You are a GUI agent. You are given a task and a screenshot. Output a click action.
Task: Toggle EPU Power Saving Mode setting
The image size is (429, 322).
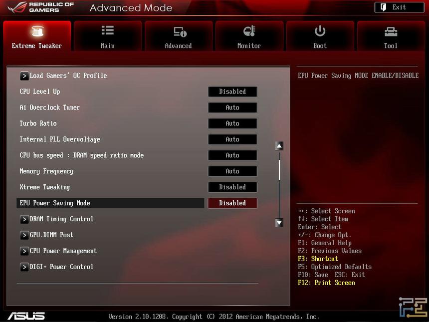[232, 203]
